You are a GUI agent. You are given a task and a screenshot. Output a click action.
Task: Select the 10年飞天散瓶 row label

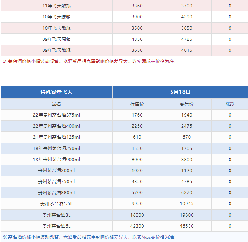click(56, 28)
